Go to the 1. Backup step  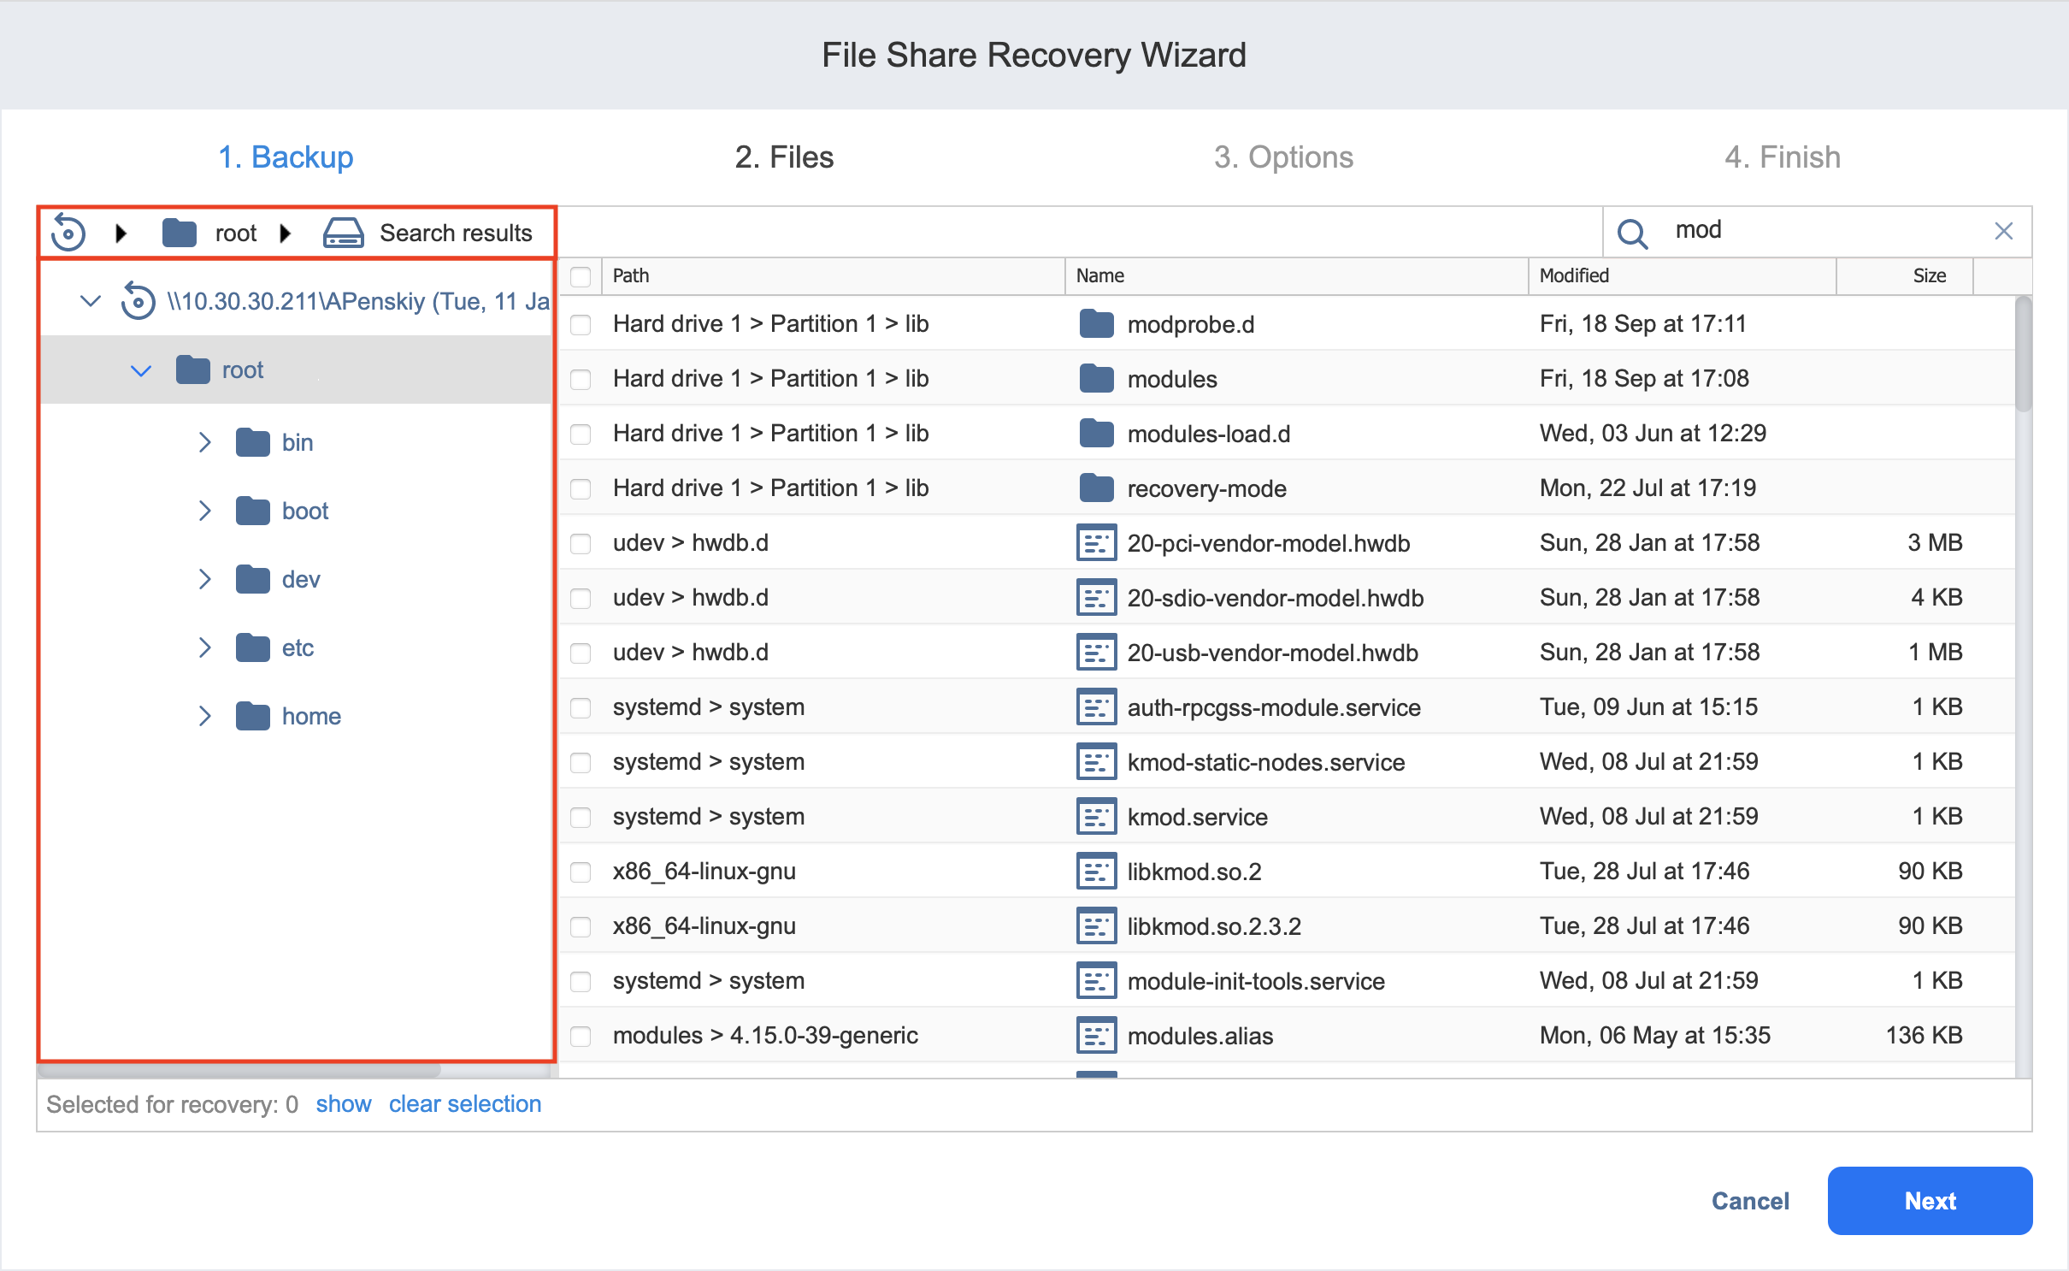[x=286, y=157]
